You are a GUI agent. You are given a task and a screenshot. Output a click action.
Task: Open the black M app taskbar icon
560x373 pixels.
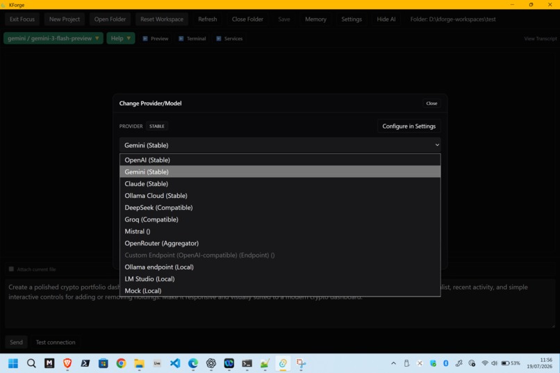click(49, 363)
